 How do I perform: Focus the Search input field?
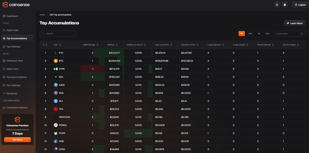[58, 34]
